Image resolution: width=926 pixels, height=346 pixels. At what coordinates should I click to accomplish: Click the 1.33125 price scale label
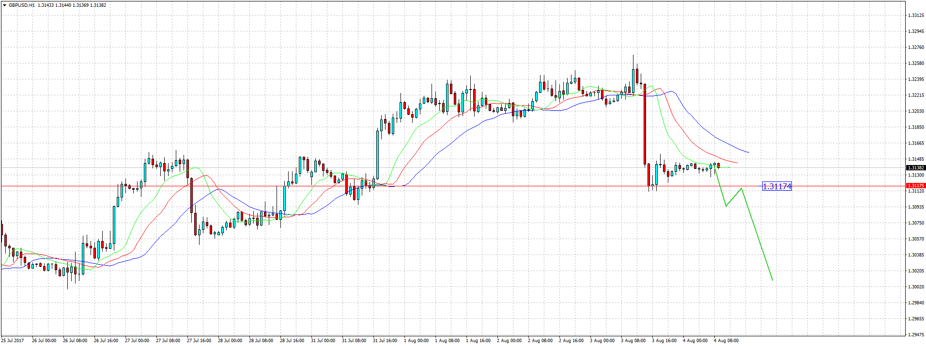(915, 15)
